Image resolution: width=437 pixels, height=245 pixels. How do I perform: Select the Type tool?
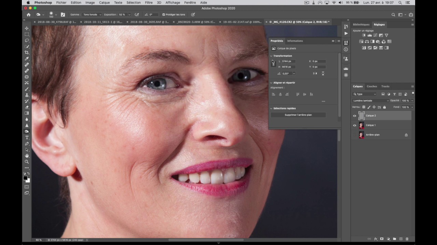pos(27,137)
